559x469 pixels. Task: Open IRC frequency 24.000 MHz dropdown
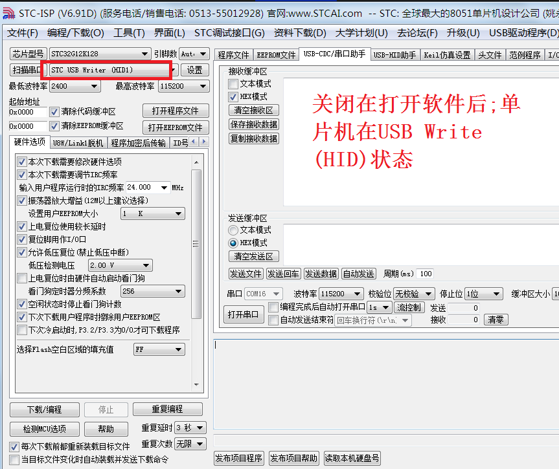148,188
